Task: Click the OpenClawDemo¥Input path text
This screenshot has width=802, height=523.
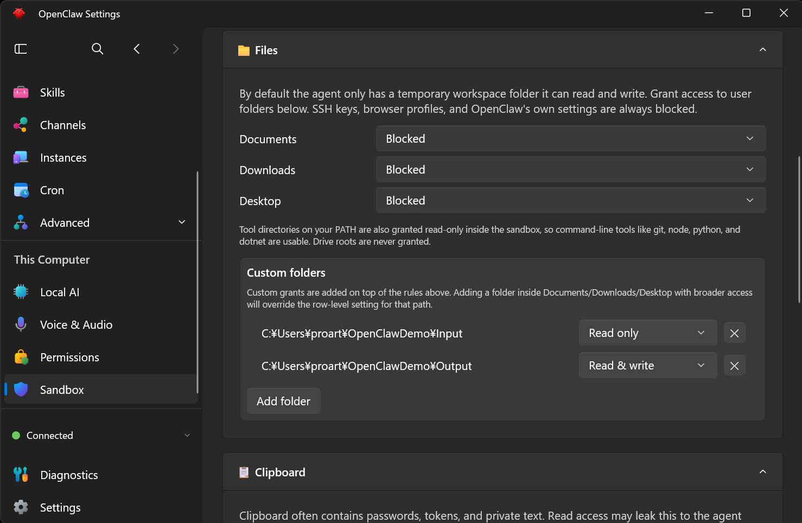Action: [x=362, y=333]
